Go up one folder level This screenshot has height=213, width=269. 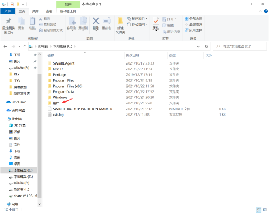click(x=25, y=47)
